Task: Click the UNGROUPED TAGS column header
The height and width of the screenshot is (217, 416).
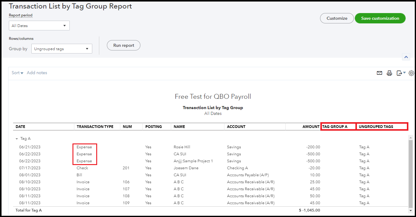Action: 382,126
